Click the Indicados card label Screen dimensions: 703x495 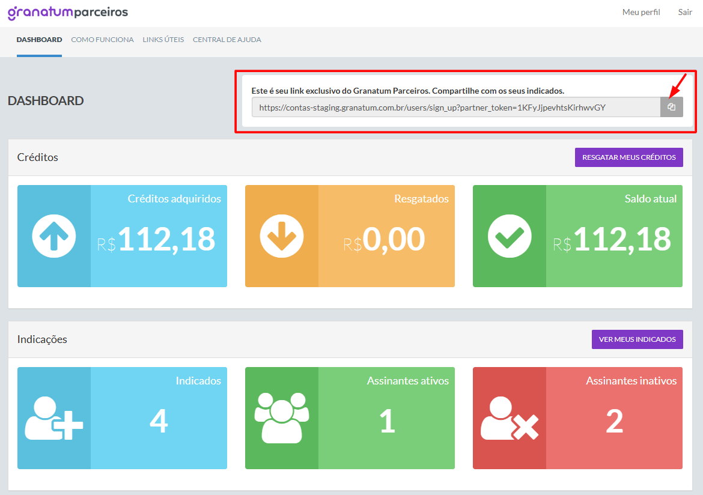[198, 381]
